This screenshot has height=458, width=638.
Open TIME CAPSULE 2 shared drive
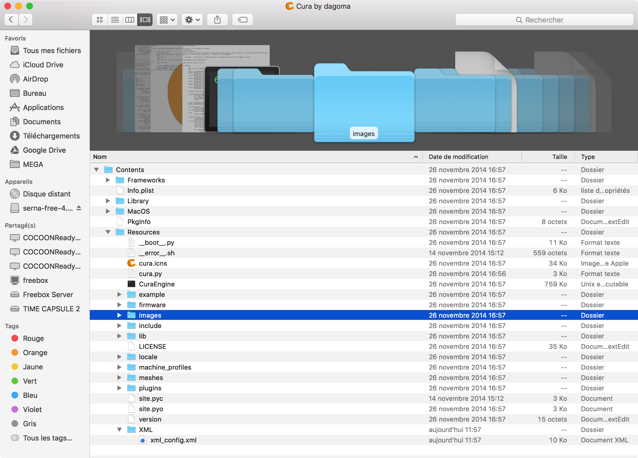pyautogui.click(x=45, y=309)
